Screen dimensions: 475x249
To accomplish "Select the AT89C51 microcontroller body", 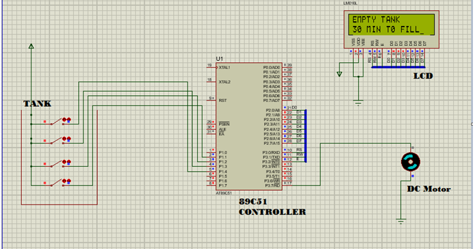I will tap(249, 127).
